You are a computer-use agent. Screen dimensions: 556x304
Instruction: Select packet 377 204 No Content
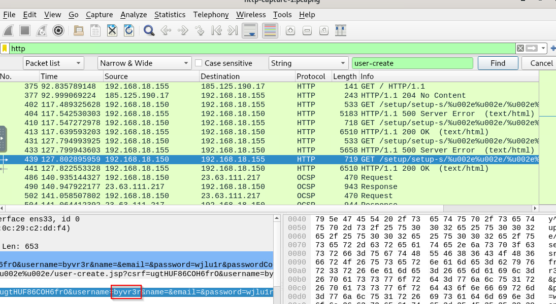click(x=269, y=96)
